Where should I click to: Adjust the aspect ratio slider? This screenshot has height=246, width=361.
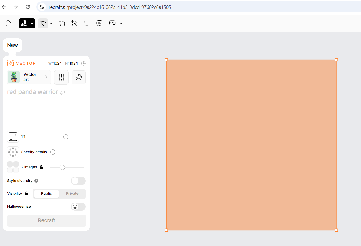point(66,137)
